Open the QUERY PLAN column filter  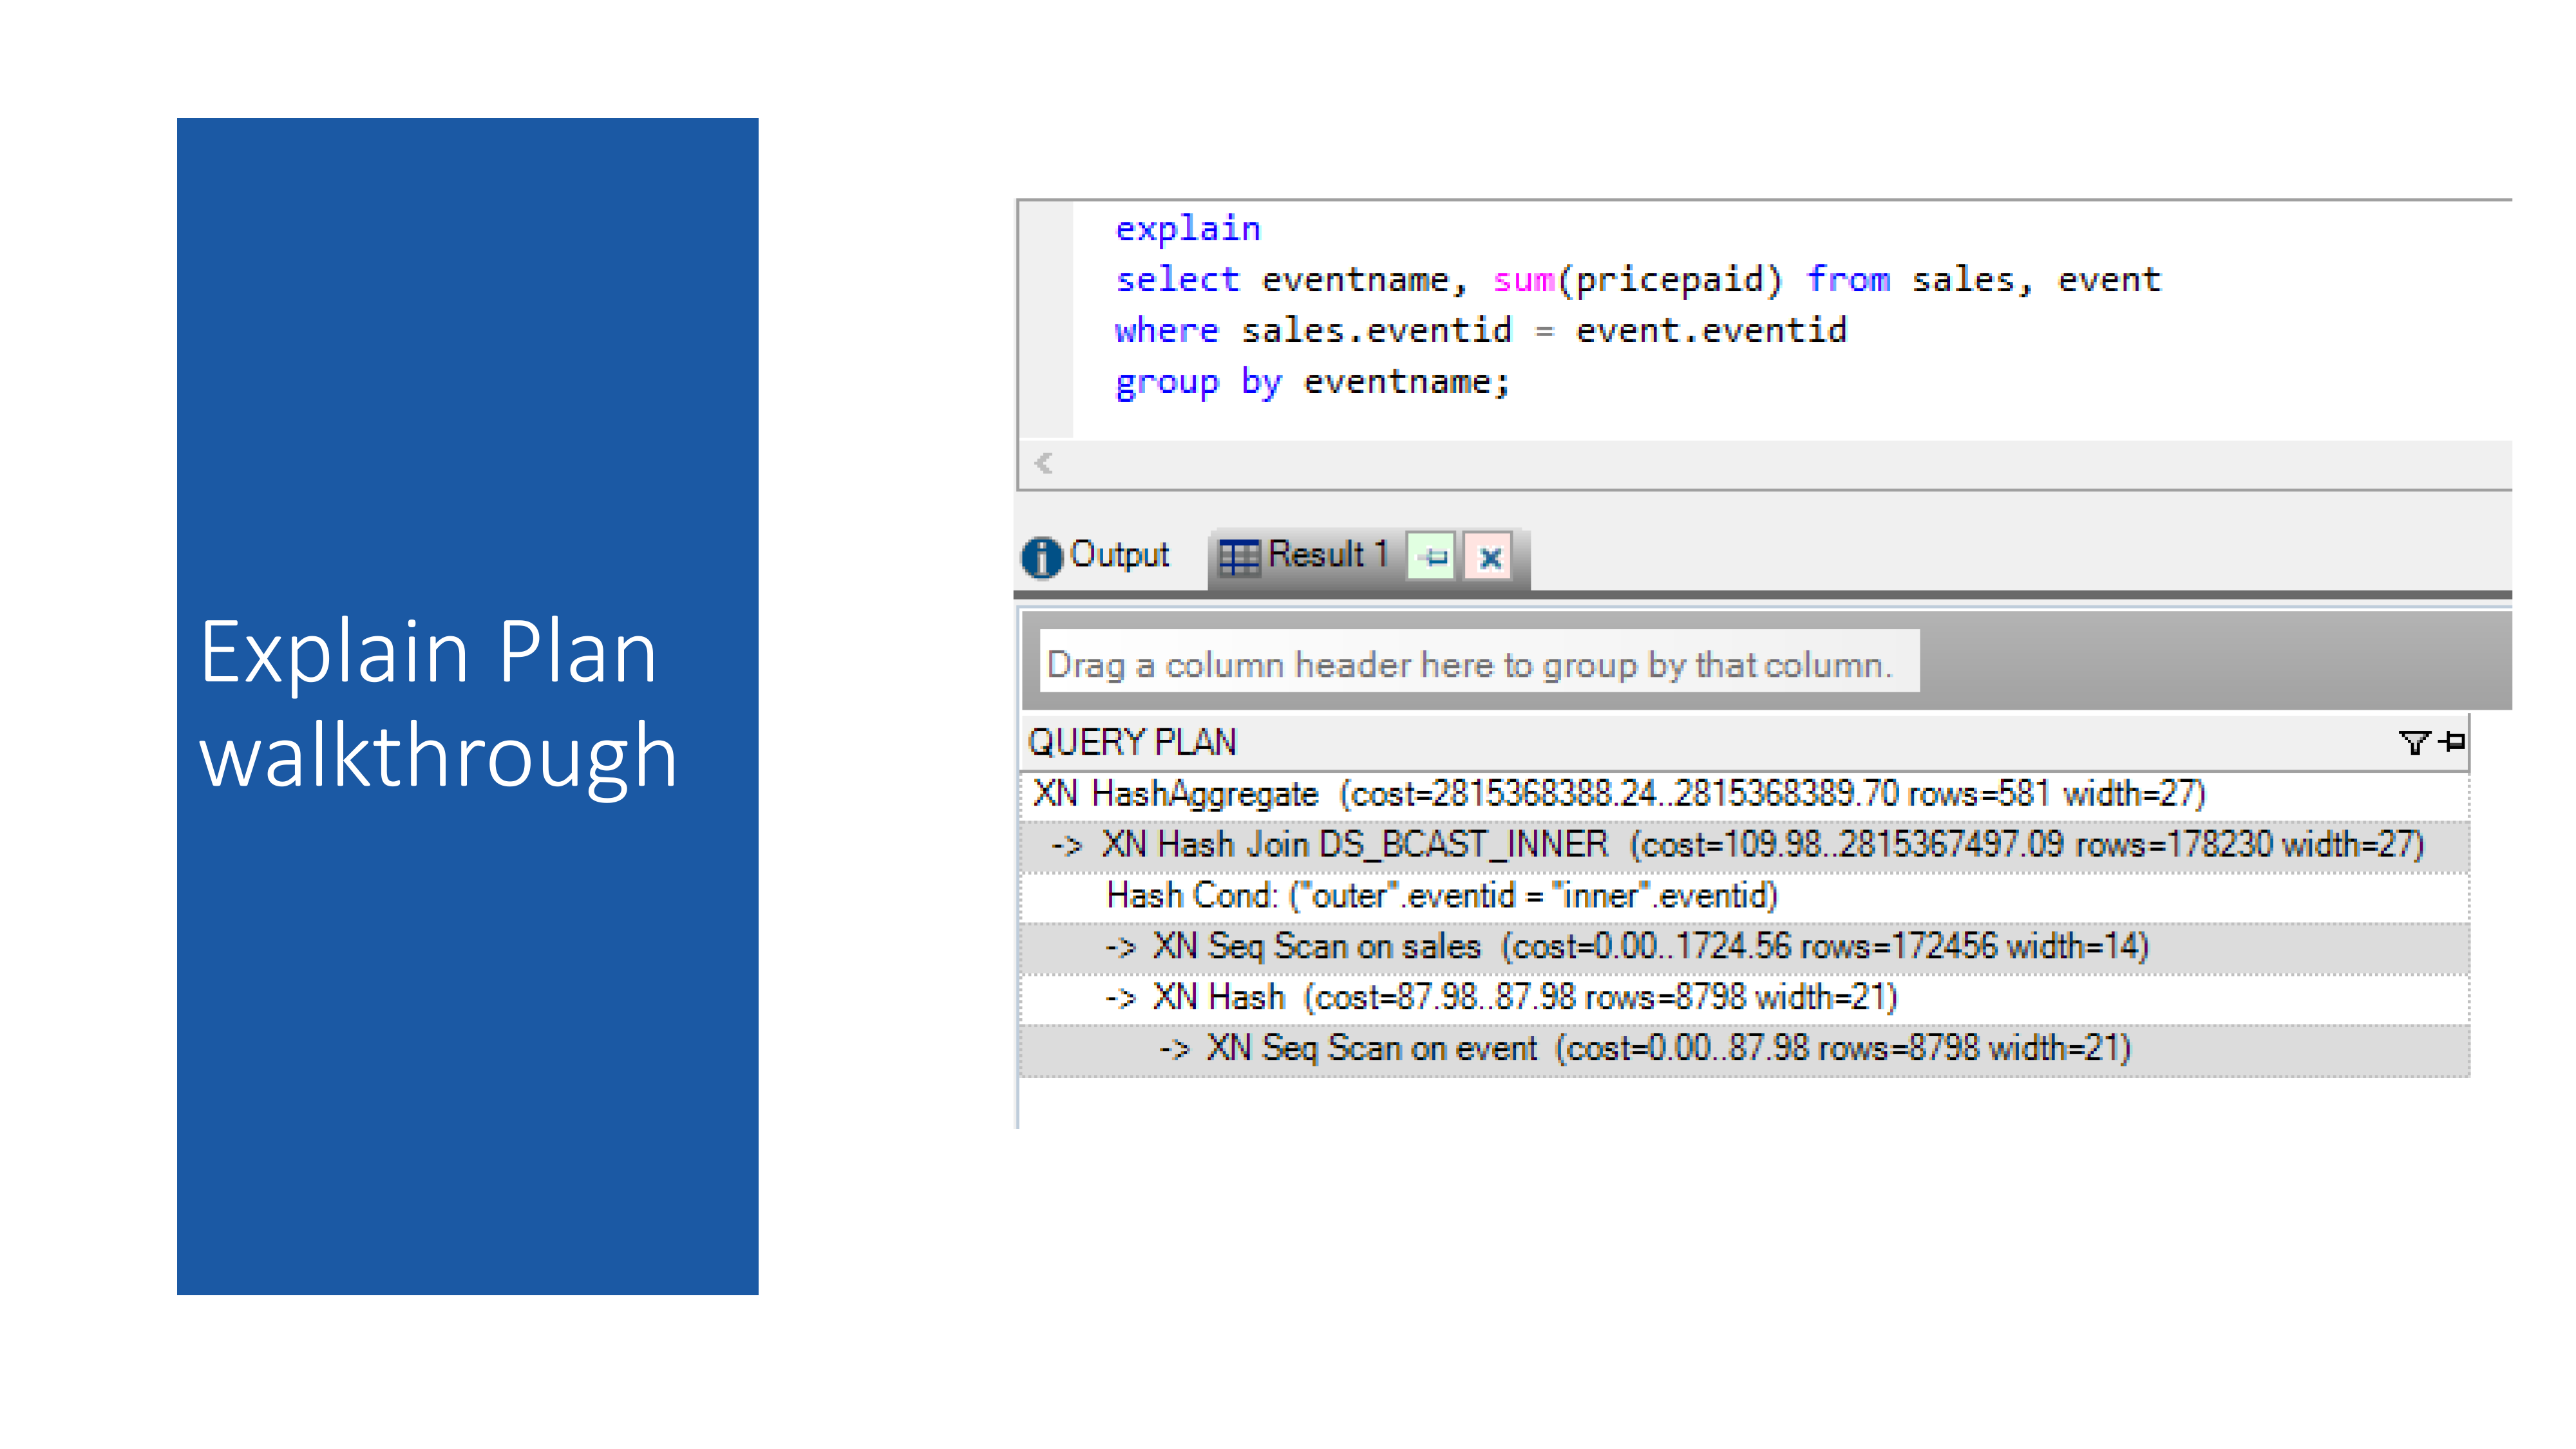2414,742
